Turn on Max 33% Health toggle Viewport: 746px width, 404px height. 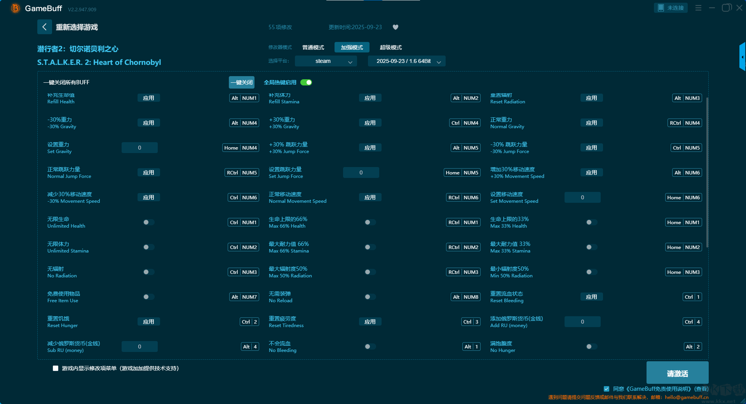[591, 222]
